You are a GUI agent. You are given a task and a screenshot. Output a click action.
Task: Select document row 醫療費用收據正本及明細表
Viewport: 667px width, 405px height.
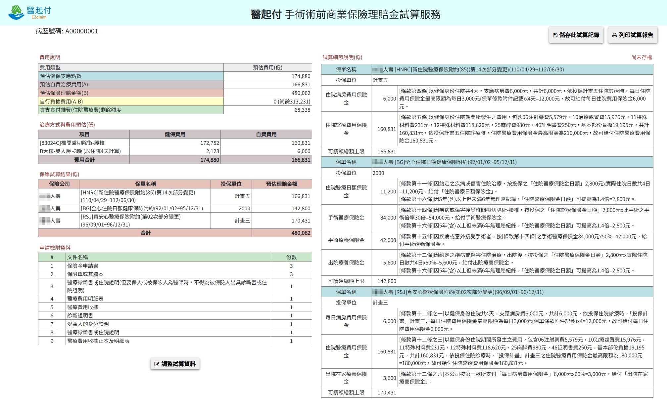pos(175,341)
